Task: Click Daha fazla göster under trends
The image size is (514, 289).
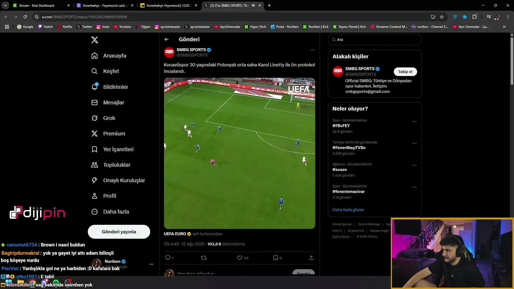Action: pyautogui.click(x=348, y=210)
